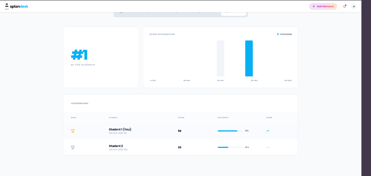The image size is (371, 176).
Task: Click the green upward trend arrow
Action: tap(267, 131)
